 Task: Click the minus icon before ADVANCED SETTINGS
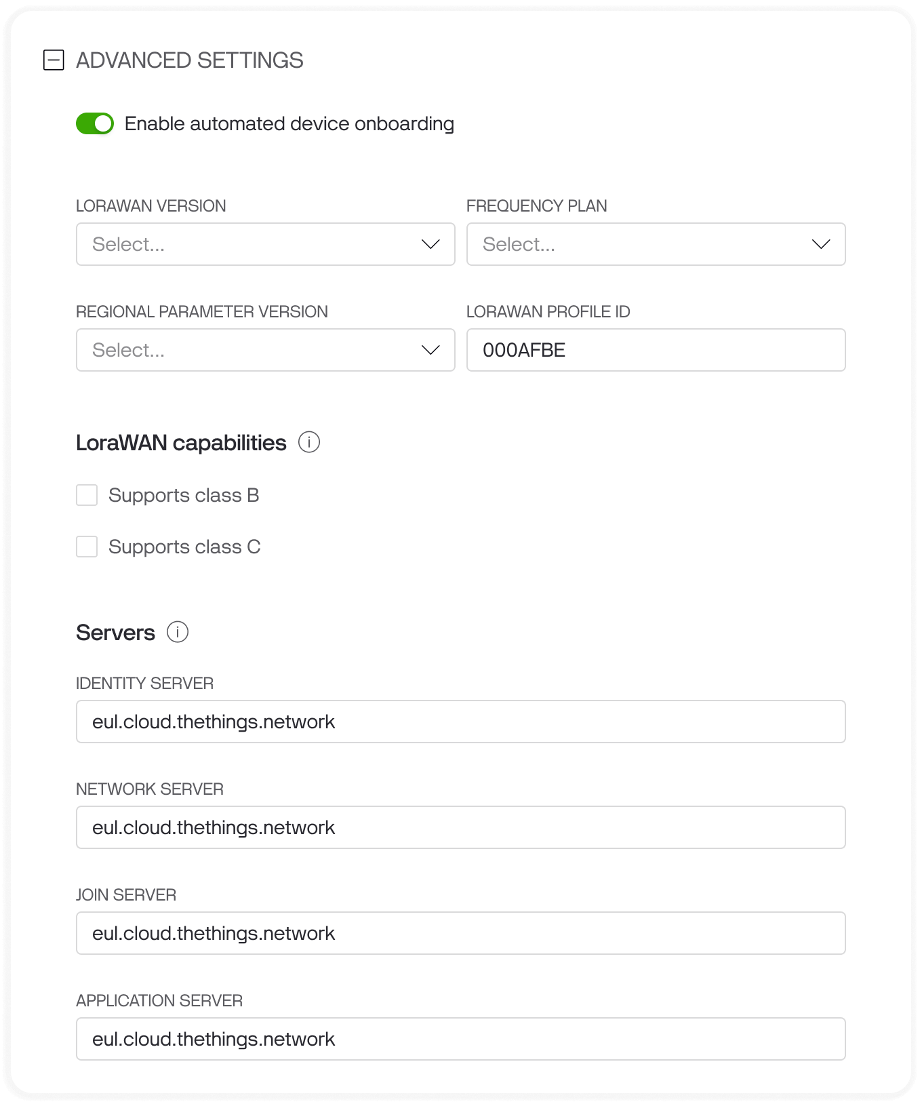pyautogui.click(x=54, y=60)
